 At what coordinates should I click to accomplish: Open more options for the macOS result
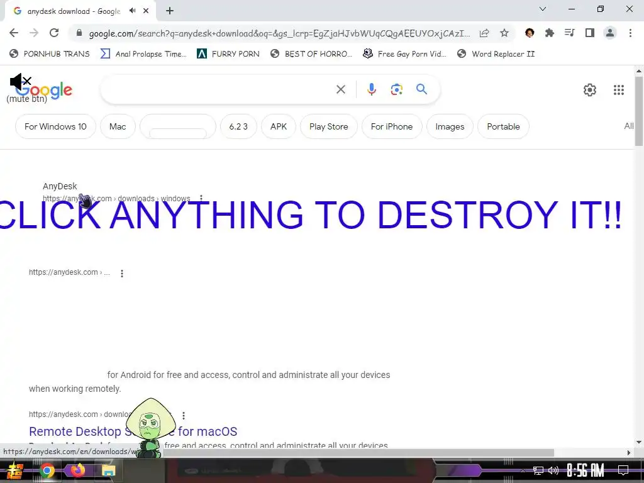tap(184, 416)
